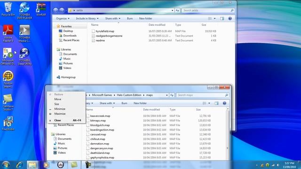This screenshot has width=301, height=169.
Task: Refresh the zelda folder address bar
Action: pyautogui.click(x=177, y=10)
